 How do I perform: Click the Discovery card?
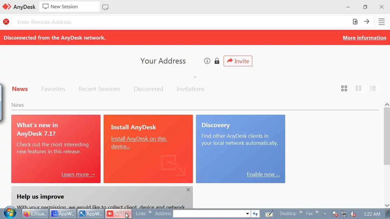pyautogui.click(x=240, y=149)
